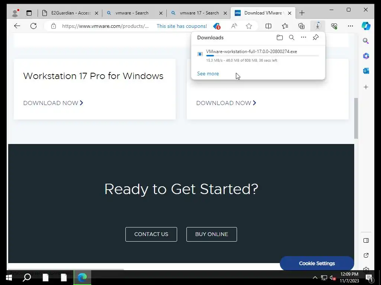Click See more in Downloads panel
The width and height of the screenshot is (381, 285).
click(x=208, y=74)
